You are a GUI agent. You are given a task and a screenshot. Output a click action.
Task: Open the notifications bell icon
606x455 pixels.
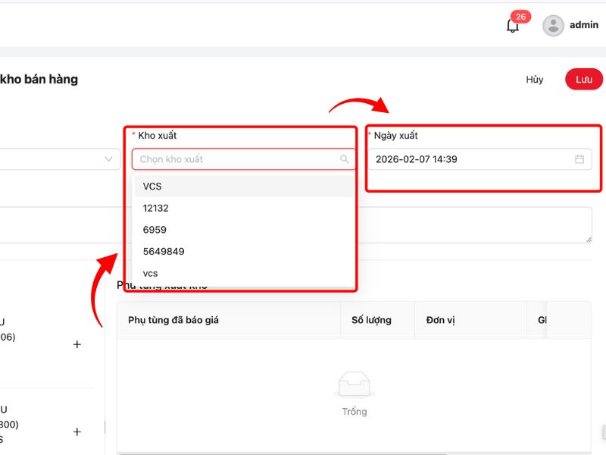(513, 26)
